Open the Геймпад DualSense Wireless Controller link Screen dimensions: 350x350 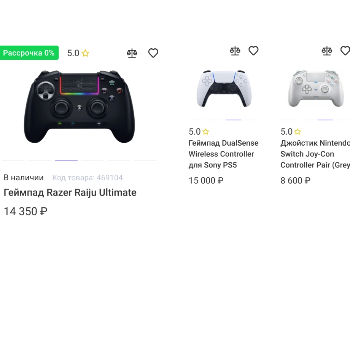click(223, 154)
